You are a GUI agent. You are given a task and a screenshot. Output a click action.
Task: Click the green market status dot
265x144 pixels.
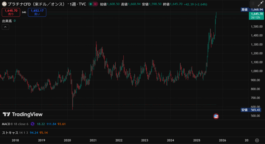tap(90, 4)
